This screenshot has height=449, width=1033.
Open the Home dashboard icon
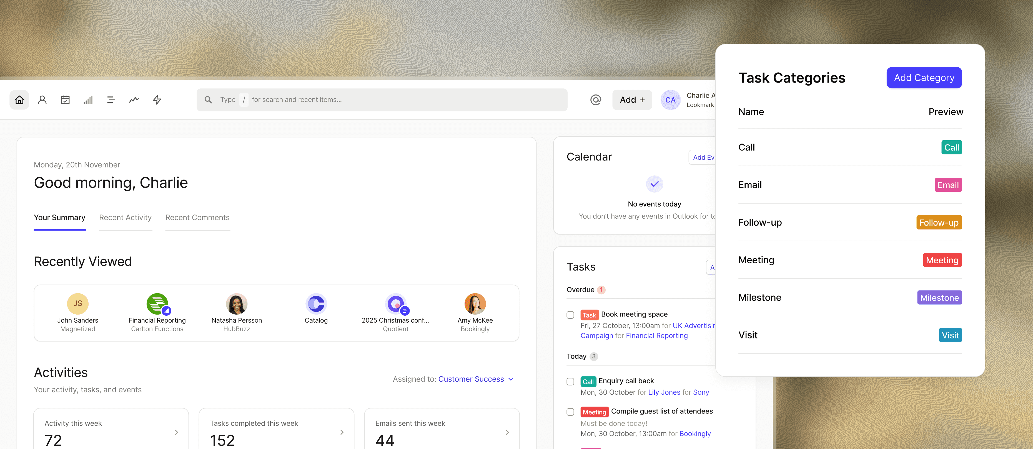pos(19,100)
